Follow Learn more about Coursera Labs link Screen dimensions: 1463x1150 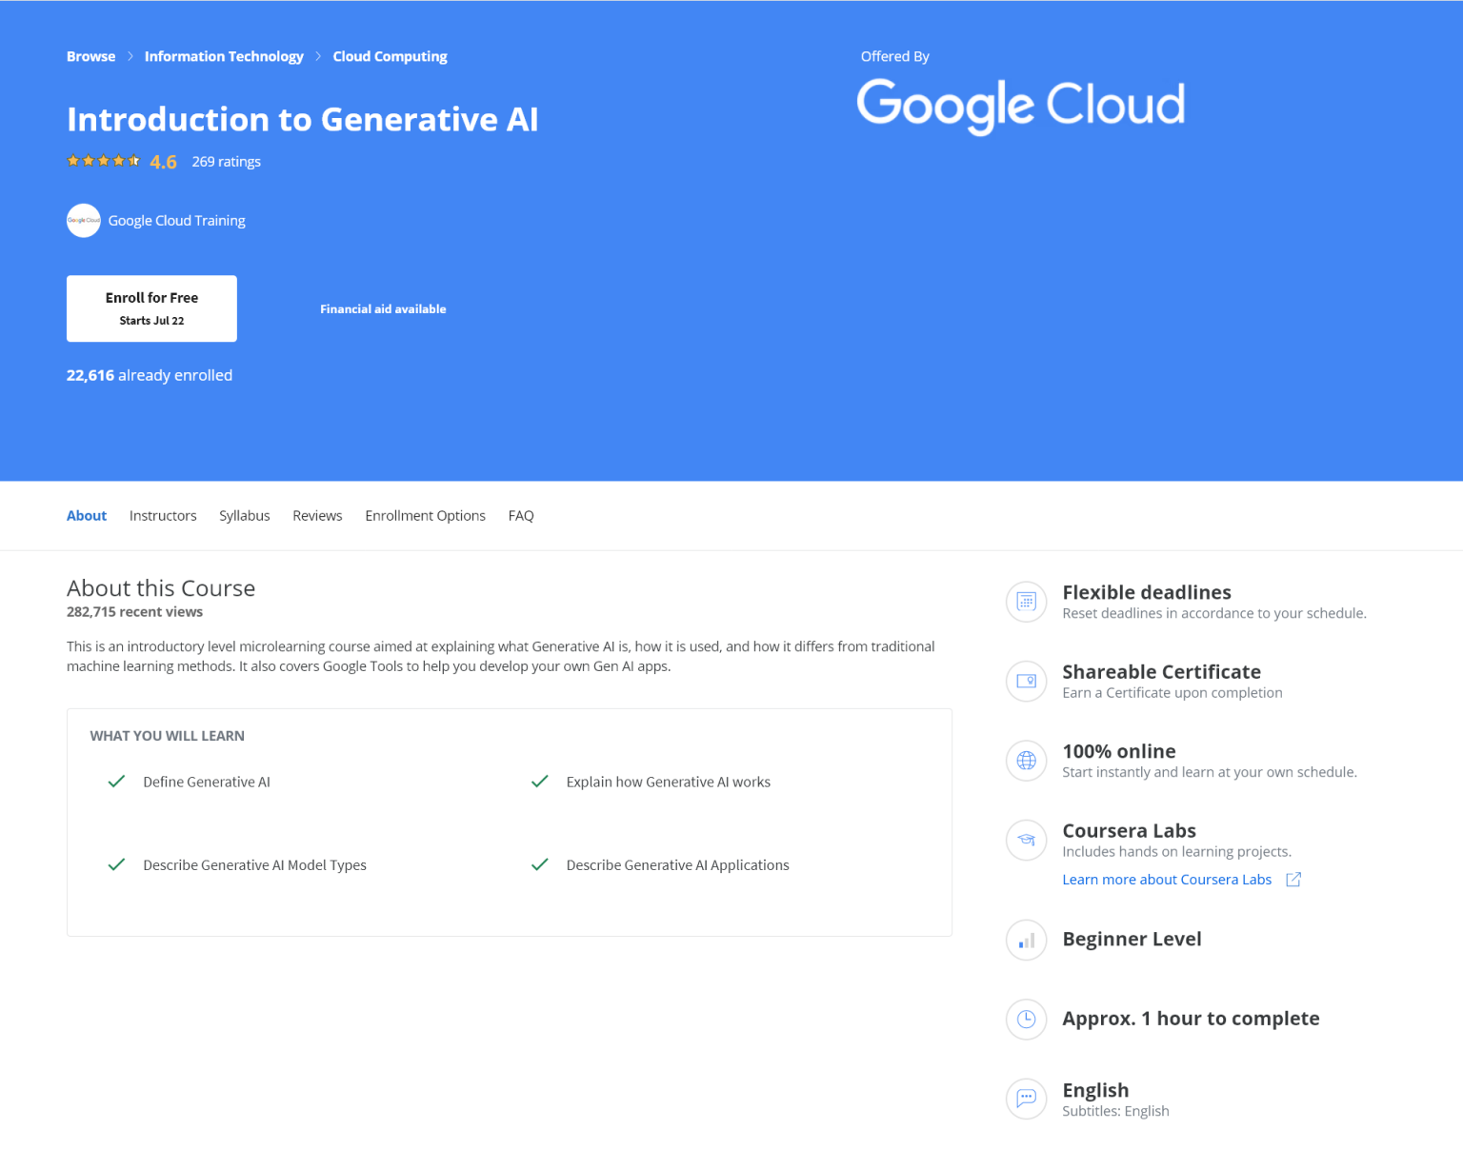pos(1167,880)
